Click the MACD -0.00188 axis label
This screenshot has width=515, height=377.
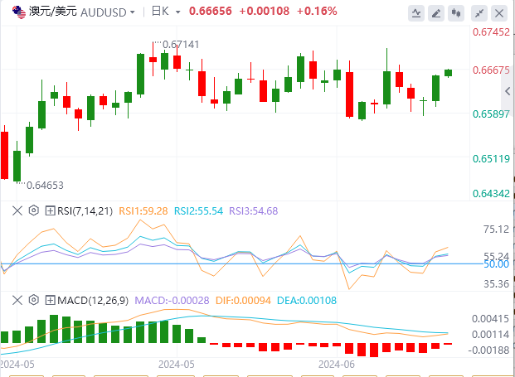tap(488, 350)
